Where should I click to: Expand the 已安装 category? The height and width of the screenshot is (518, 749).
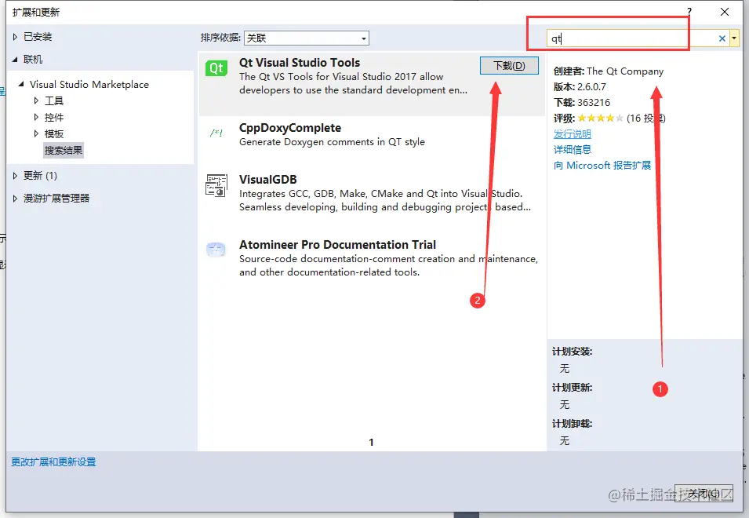(x=15, y=37)
